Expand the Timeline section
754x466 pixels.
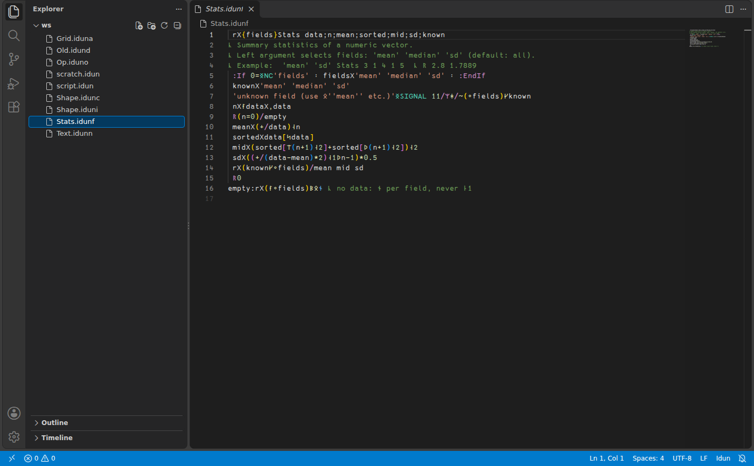coord(107,438)
